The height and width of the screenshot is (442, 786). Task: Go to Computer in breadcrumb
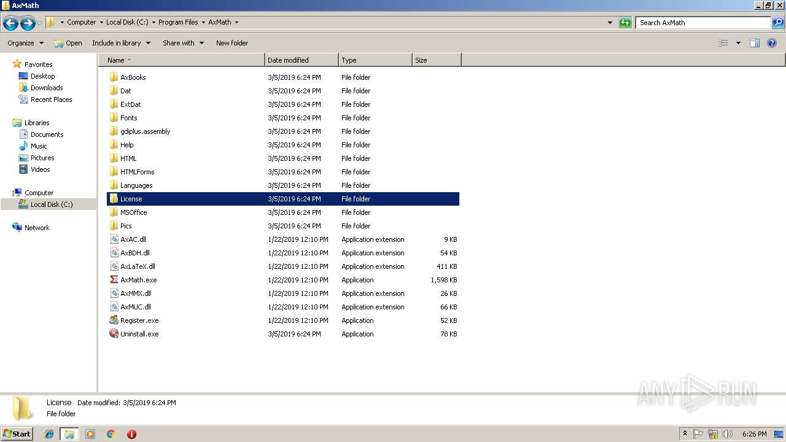[82, 22]
